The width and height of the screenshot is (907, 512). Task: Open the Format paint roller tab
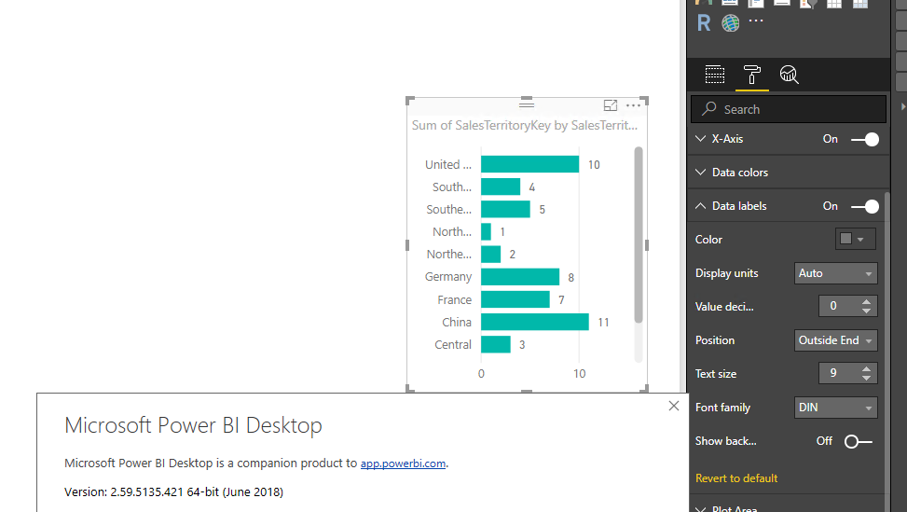752,75
